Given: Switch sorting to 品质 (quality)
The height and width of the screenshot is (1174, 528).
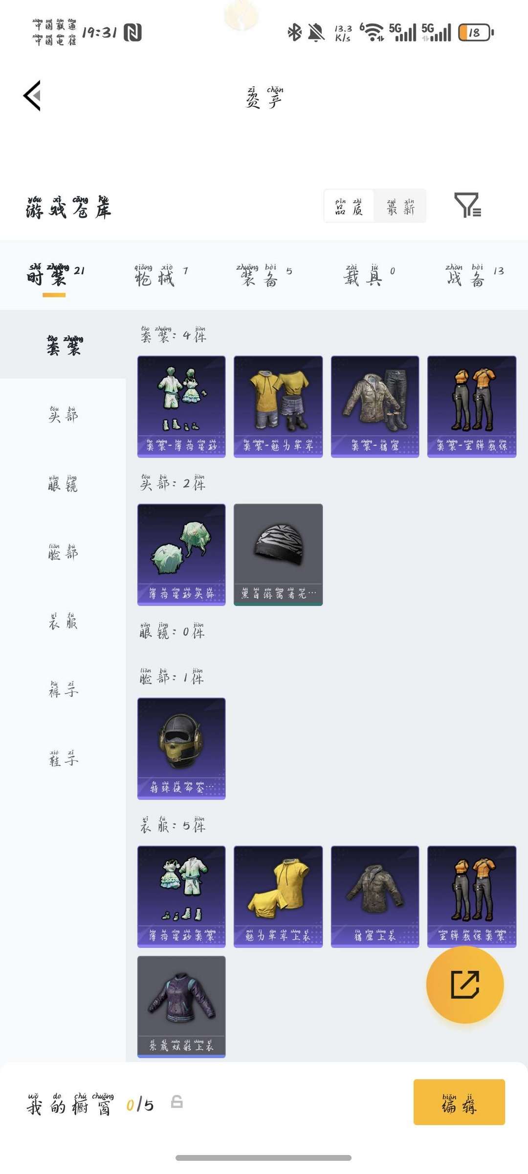Looking at the screenshot, I should 349,206.
